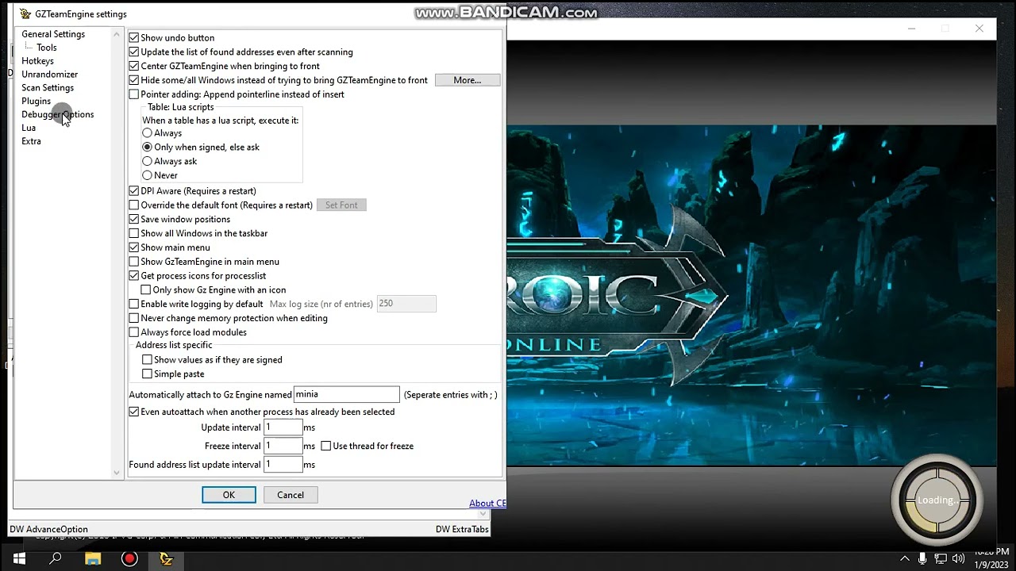
Task: Focus the Freeze interval input field
Action: [283, 446]
